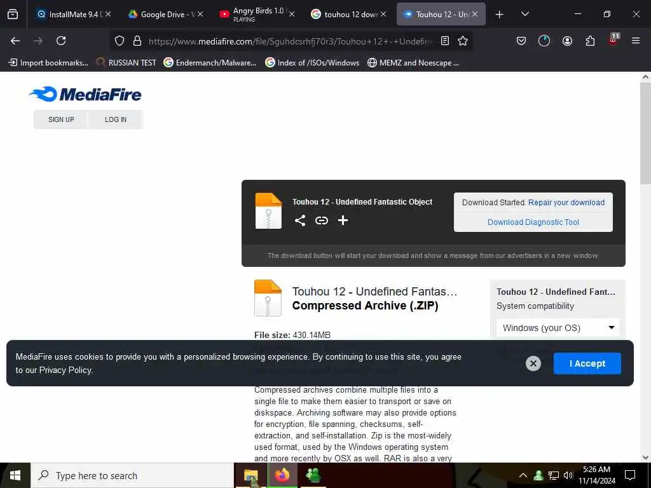Close the Google Drive tab
This screenshot has height=488, width=651.
click(x=200, y=14)
